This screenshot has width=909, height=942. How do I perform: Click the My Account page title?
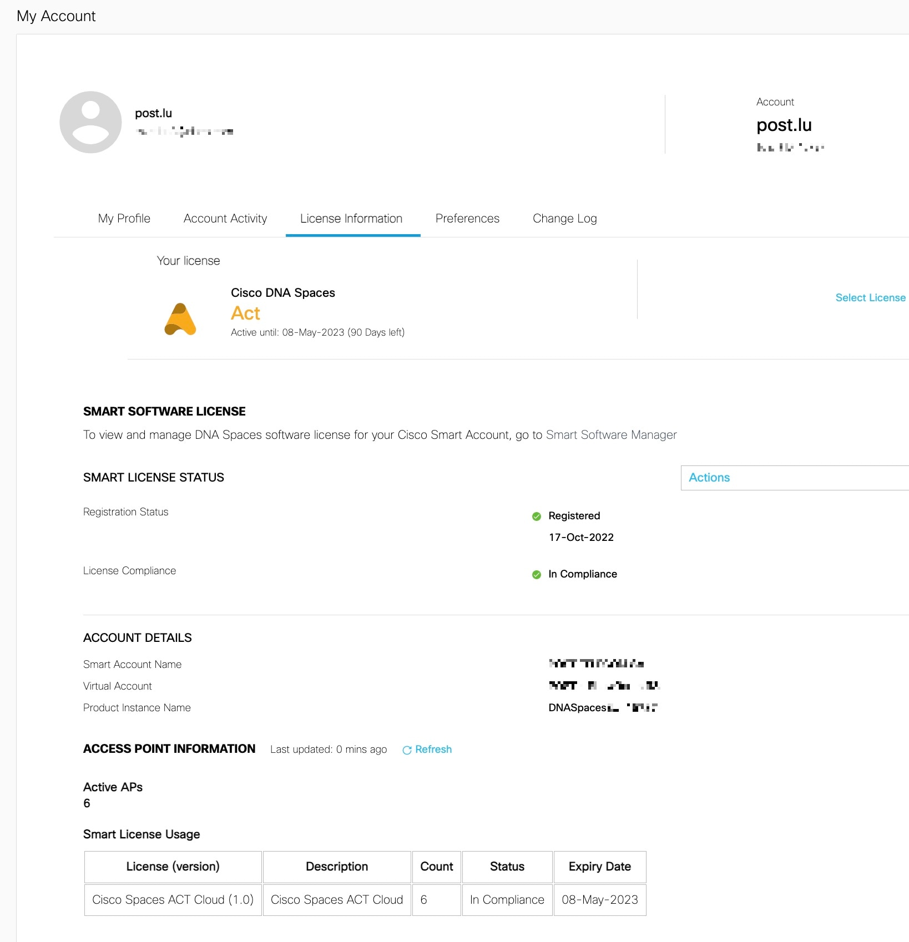click(x=56, y=16)
